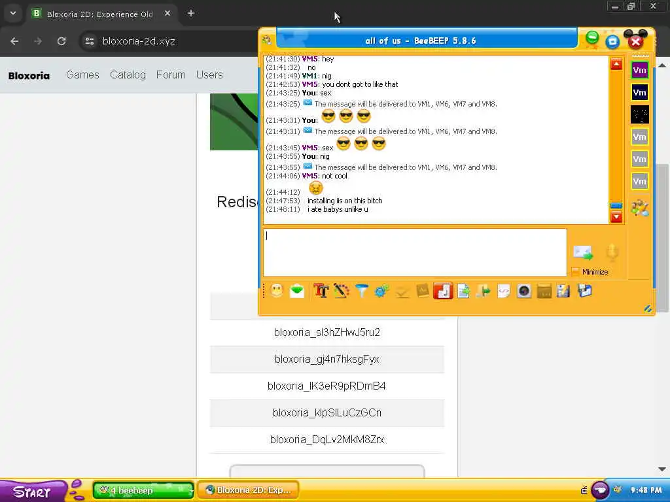Image resolution: width=670 pixels, height=502 pixels.
Task: Select row bloxoria_klpSlLuCzGCn
Action: [327, 413]
